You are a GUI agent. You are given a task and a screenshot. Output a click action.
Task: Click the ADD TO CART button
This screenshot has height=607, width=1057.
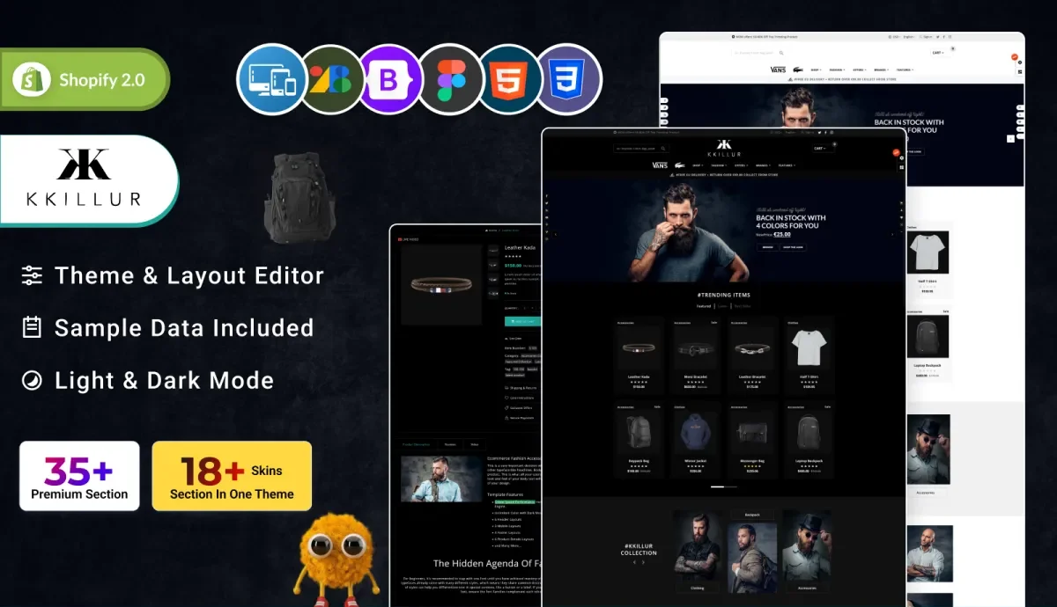click(523, 321)
